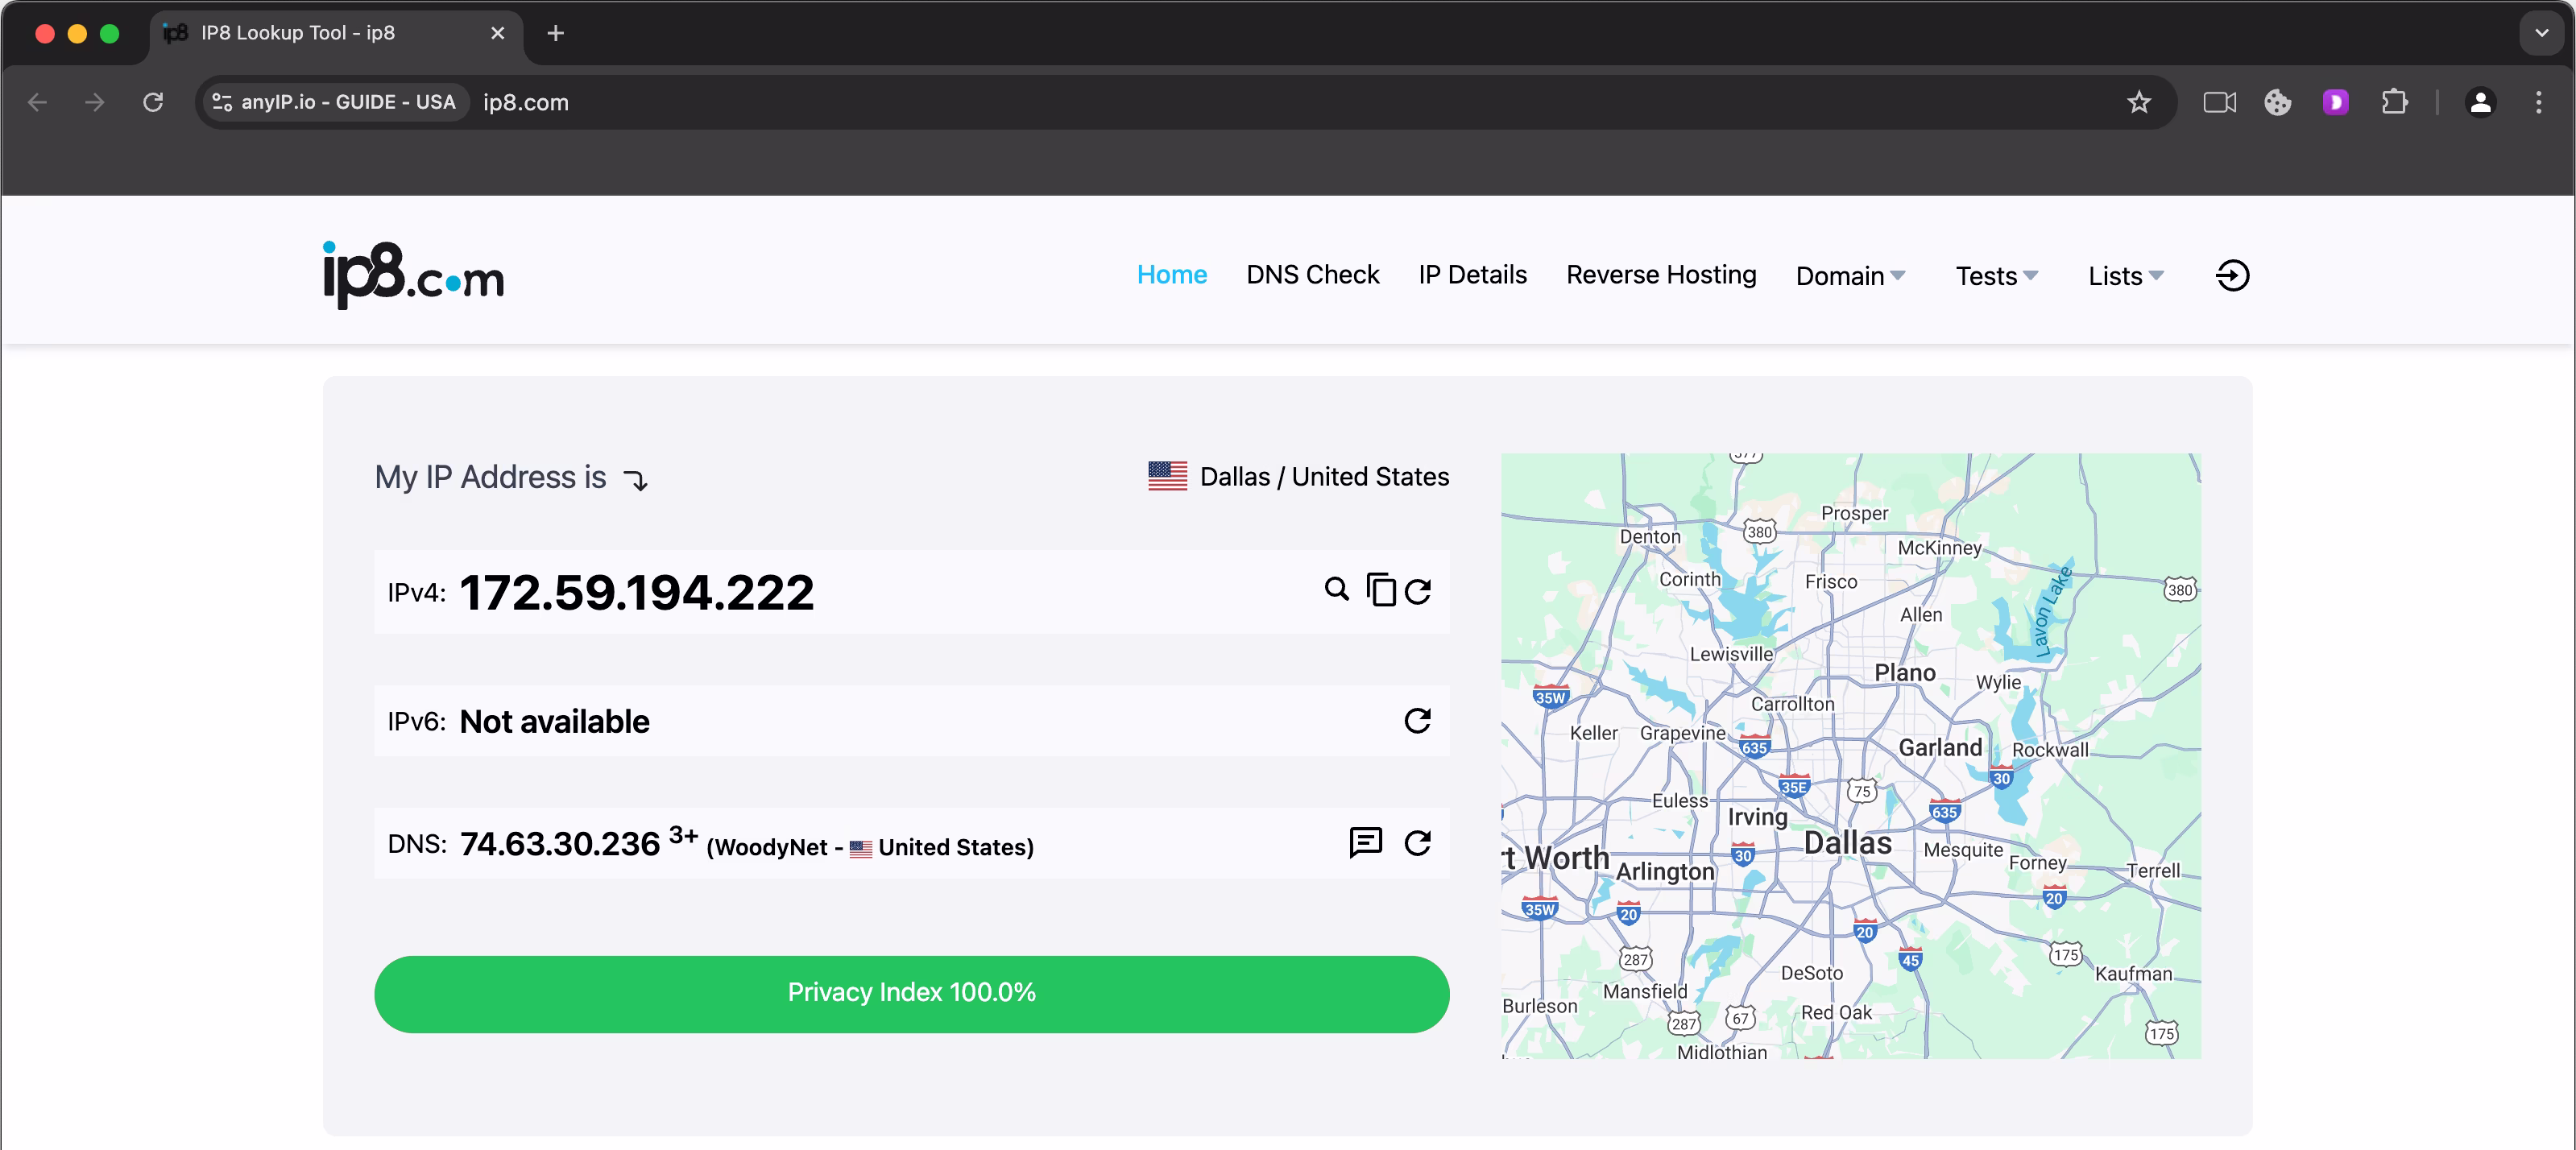Viewport: 2576px width, 1150px height.
Task: Refresh the DNS row
Action: pyautogui.click(x=1417, y=842)
